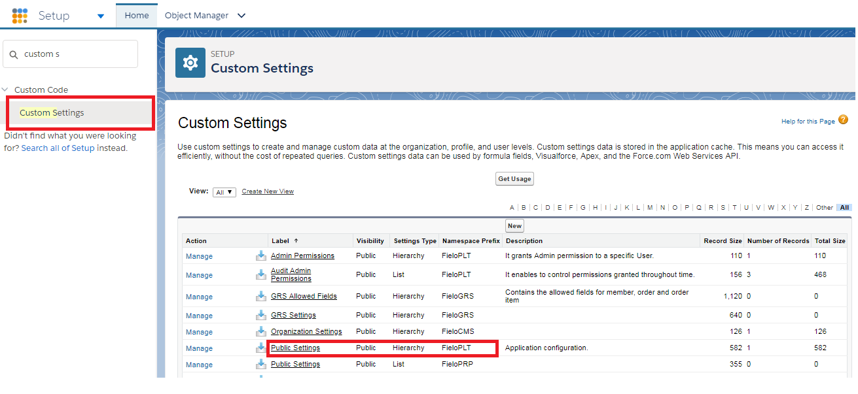Click the Namespace Prefix column header

click(x=471, y=241)
